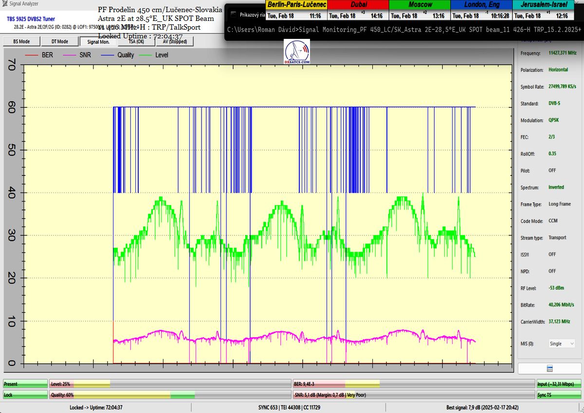
Task: Click the TSA (OK) button
Action: click(x=136, y=42)
